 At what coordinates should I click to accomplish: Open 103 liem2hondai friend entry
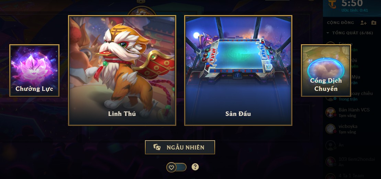[352, 162]
